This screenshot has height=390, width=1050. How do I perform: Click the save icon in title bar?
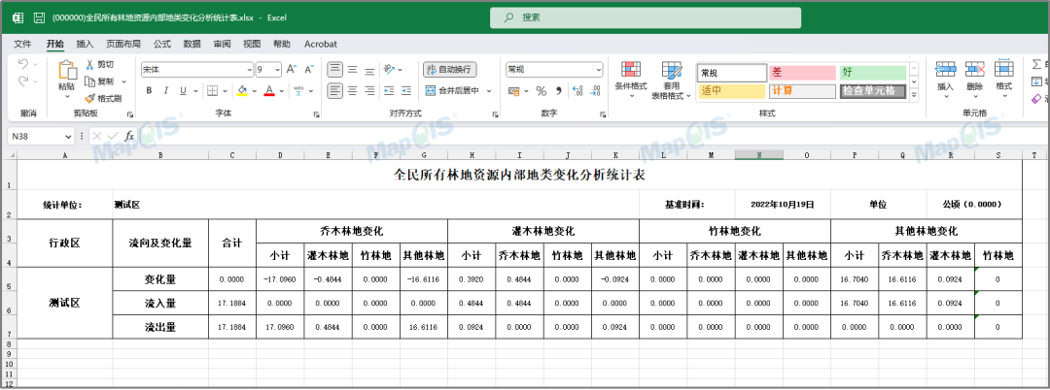coord(39,18)
